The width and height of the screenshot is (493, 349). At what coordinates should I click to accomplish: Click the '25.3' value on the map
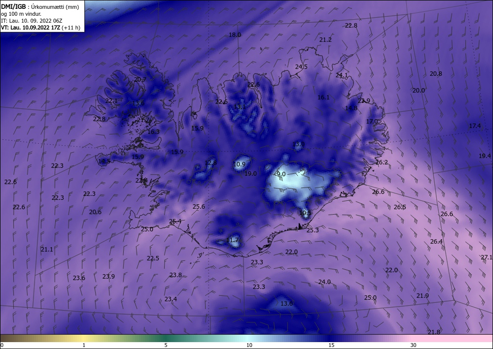click(x=313, y=230)
